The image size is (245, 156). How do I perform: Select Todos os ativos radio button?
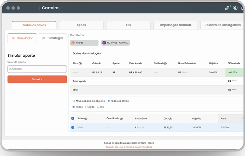(109, 101)
